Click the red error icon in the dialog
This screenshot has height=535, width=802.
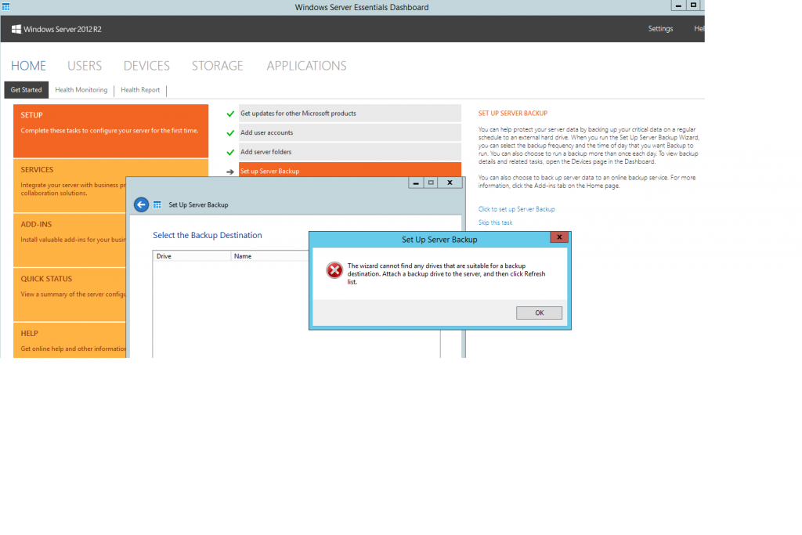334,270
